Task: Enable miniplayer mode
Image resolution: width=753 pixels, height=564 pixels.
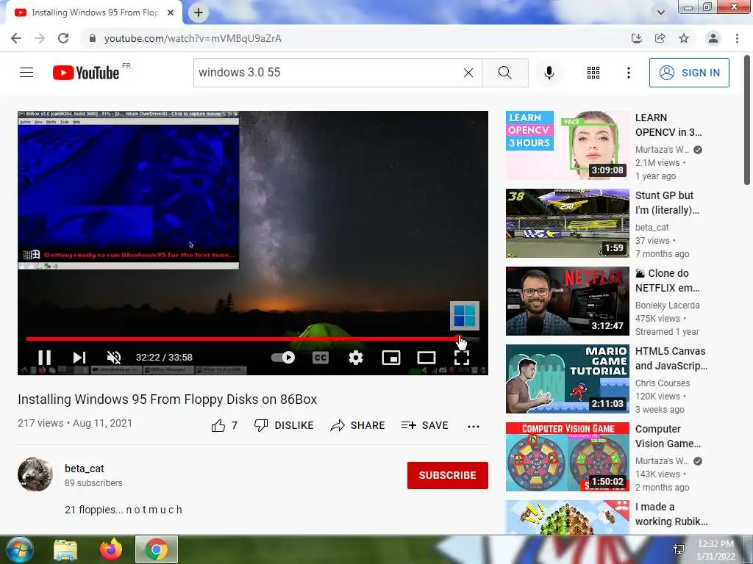Action: [391, 358]
